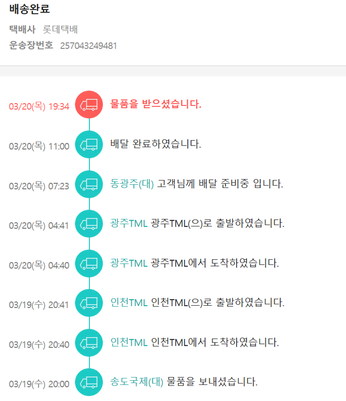Click the tracking number 257043249481

[x=89, y=46]
